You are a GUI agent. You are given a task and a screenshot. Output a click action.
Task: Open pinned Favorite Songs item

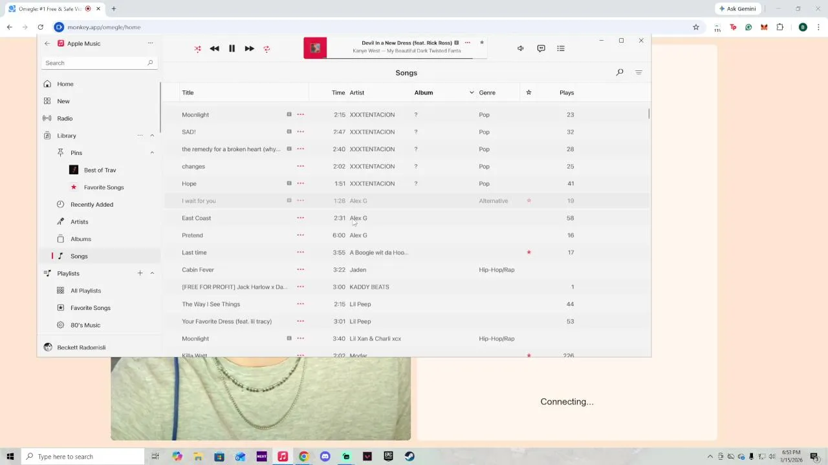pos(103,187)
